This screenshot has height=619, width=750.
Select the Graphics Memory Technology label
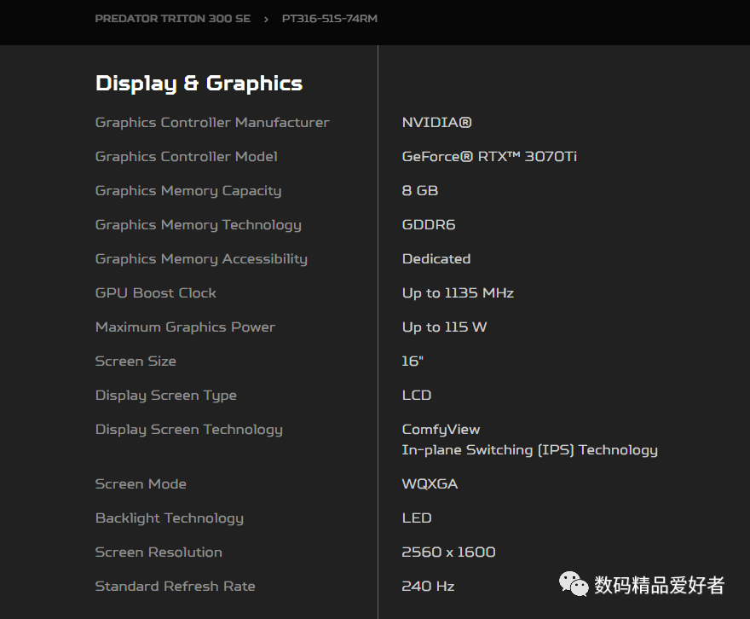click(199, 225)
